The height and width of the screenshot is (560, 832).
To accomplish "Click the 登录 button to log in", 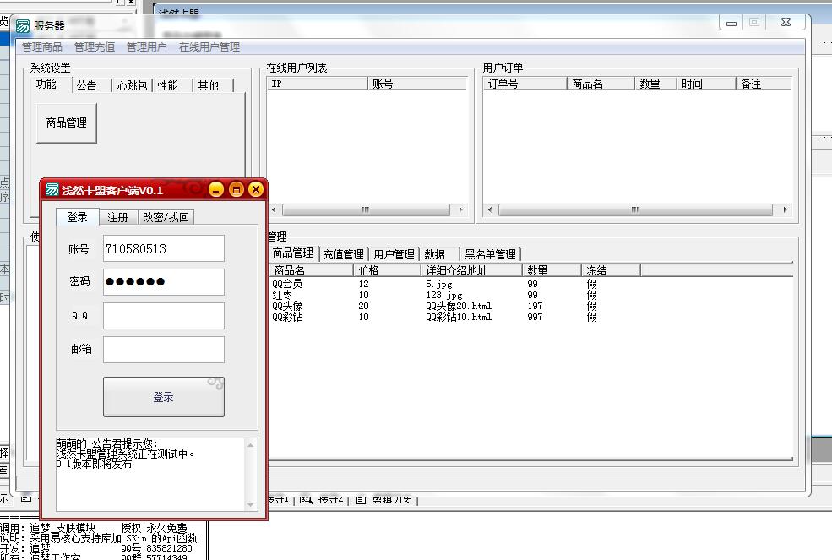I will coord(163,397).
